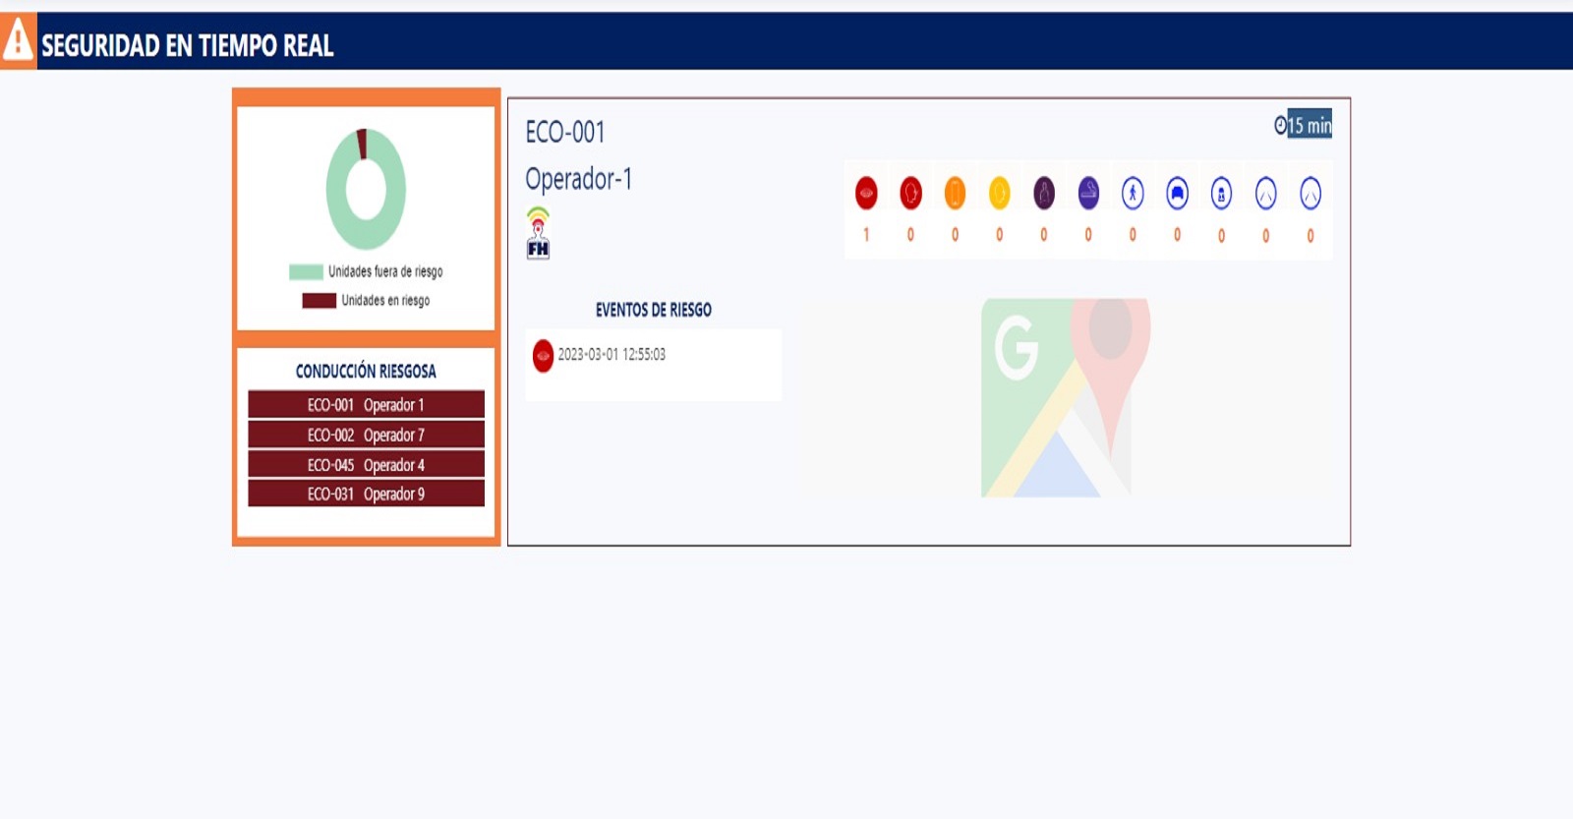The width and height of the screenshot is (1573, 819).
Task: Choose ECO-045 Operador 4 from the list
Action: tap(366, 465)
